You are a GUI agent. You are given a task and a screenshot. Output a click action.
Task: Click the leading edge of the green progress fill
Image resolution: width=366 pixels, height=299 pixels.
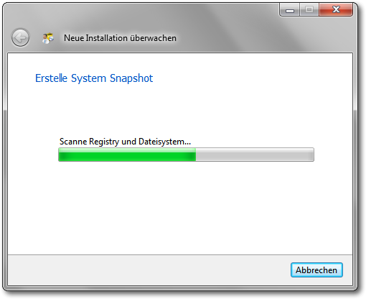[x=194, y=155]
